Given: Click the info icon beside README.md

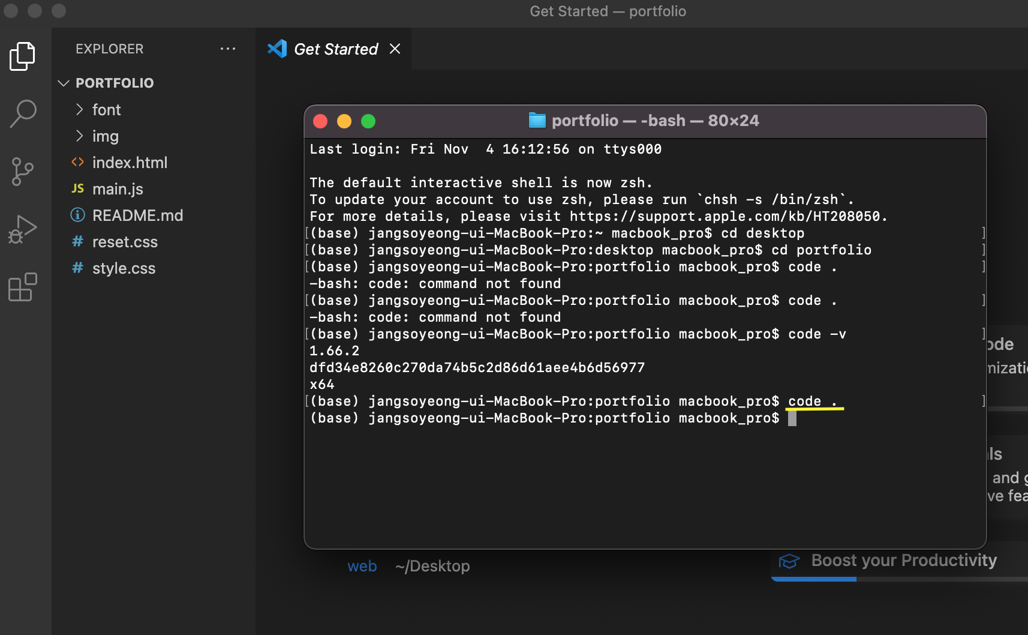Looking at the screenshot, I should point(78,214).
